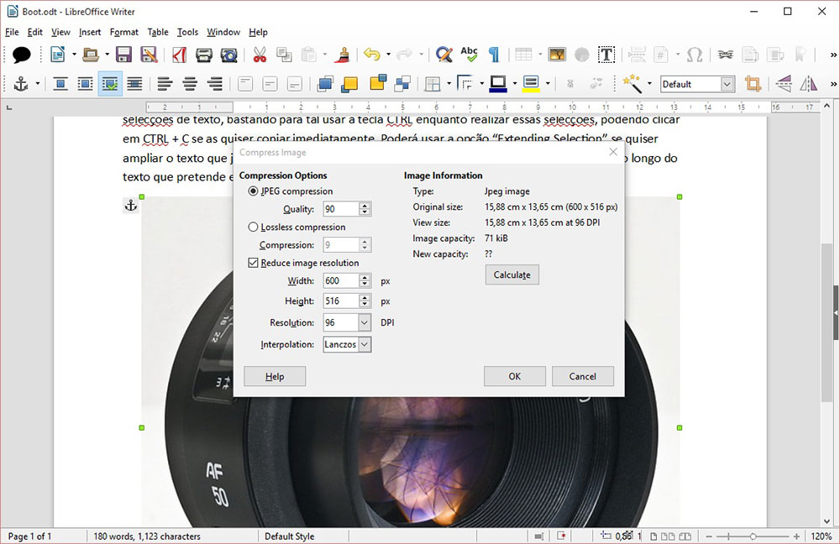
Task: Click the Open folder icon
Action: (x=91, y=55)
